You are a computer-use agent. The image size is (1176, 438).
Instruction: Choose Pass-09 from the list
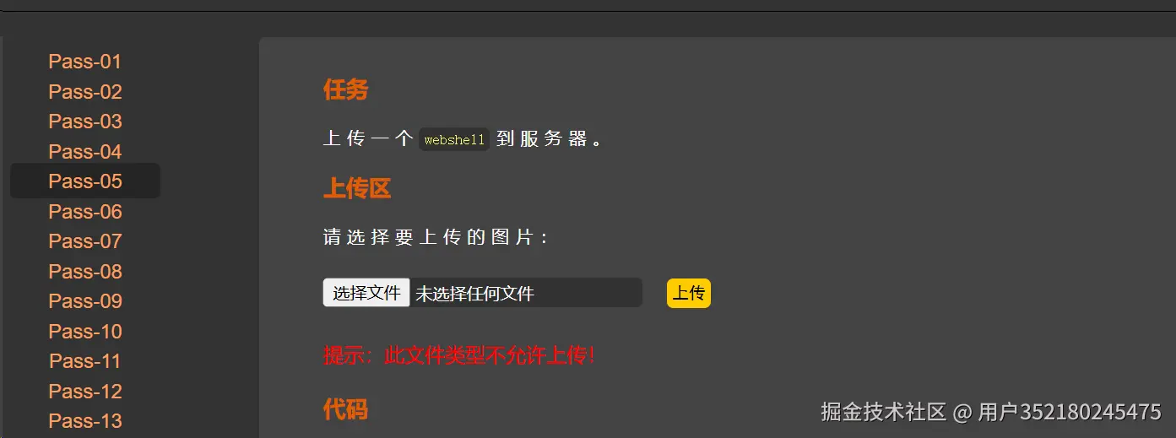coord(84,301)
